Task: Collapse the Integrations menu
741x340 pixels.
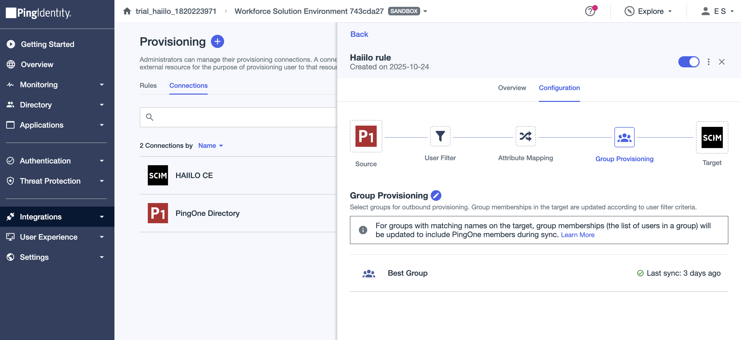Action: [102, 217]
